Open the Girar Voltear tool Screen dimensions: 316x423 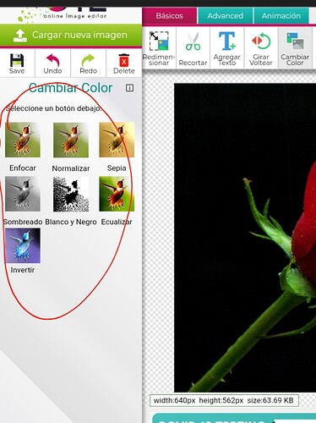tap(261, 48)
